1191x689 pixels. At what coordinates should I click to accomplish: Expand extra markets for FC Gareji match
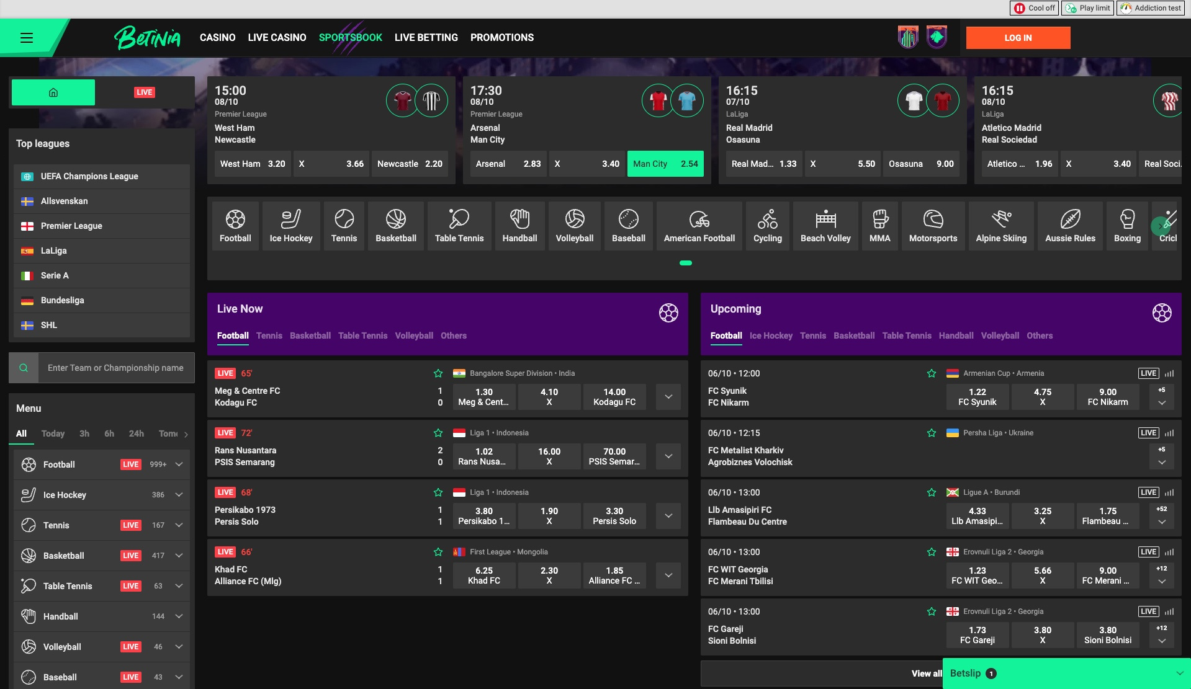click(1161, 639)
